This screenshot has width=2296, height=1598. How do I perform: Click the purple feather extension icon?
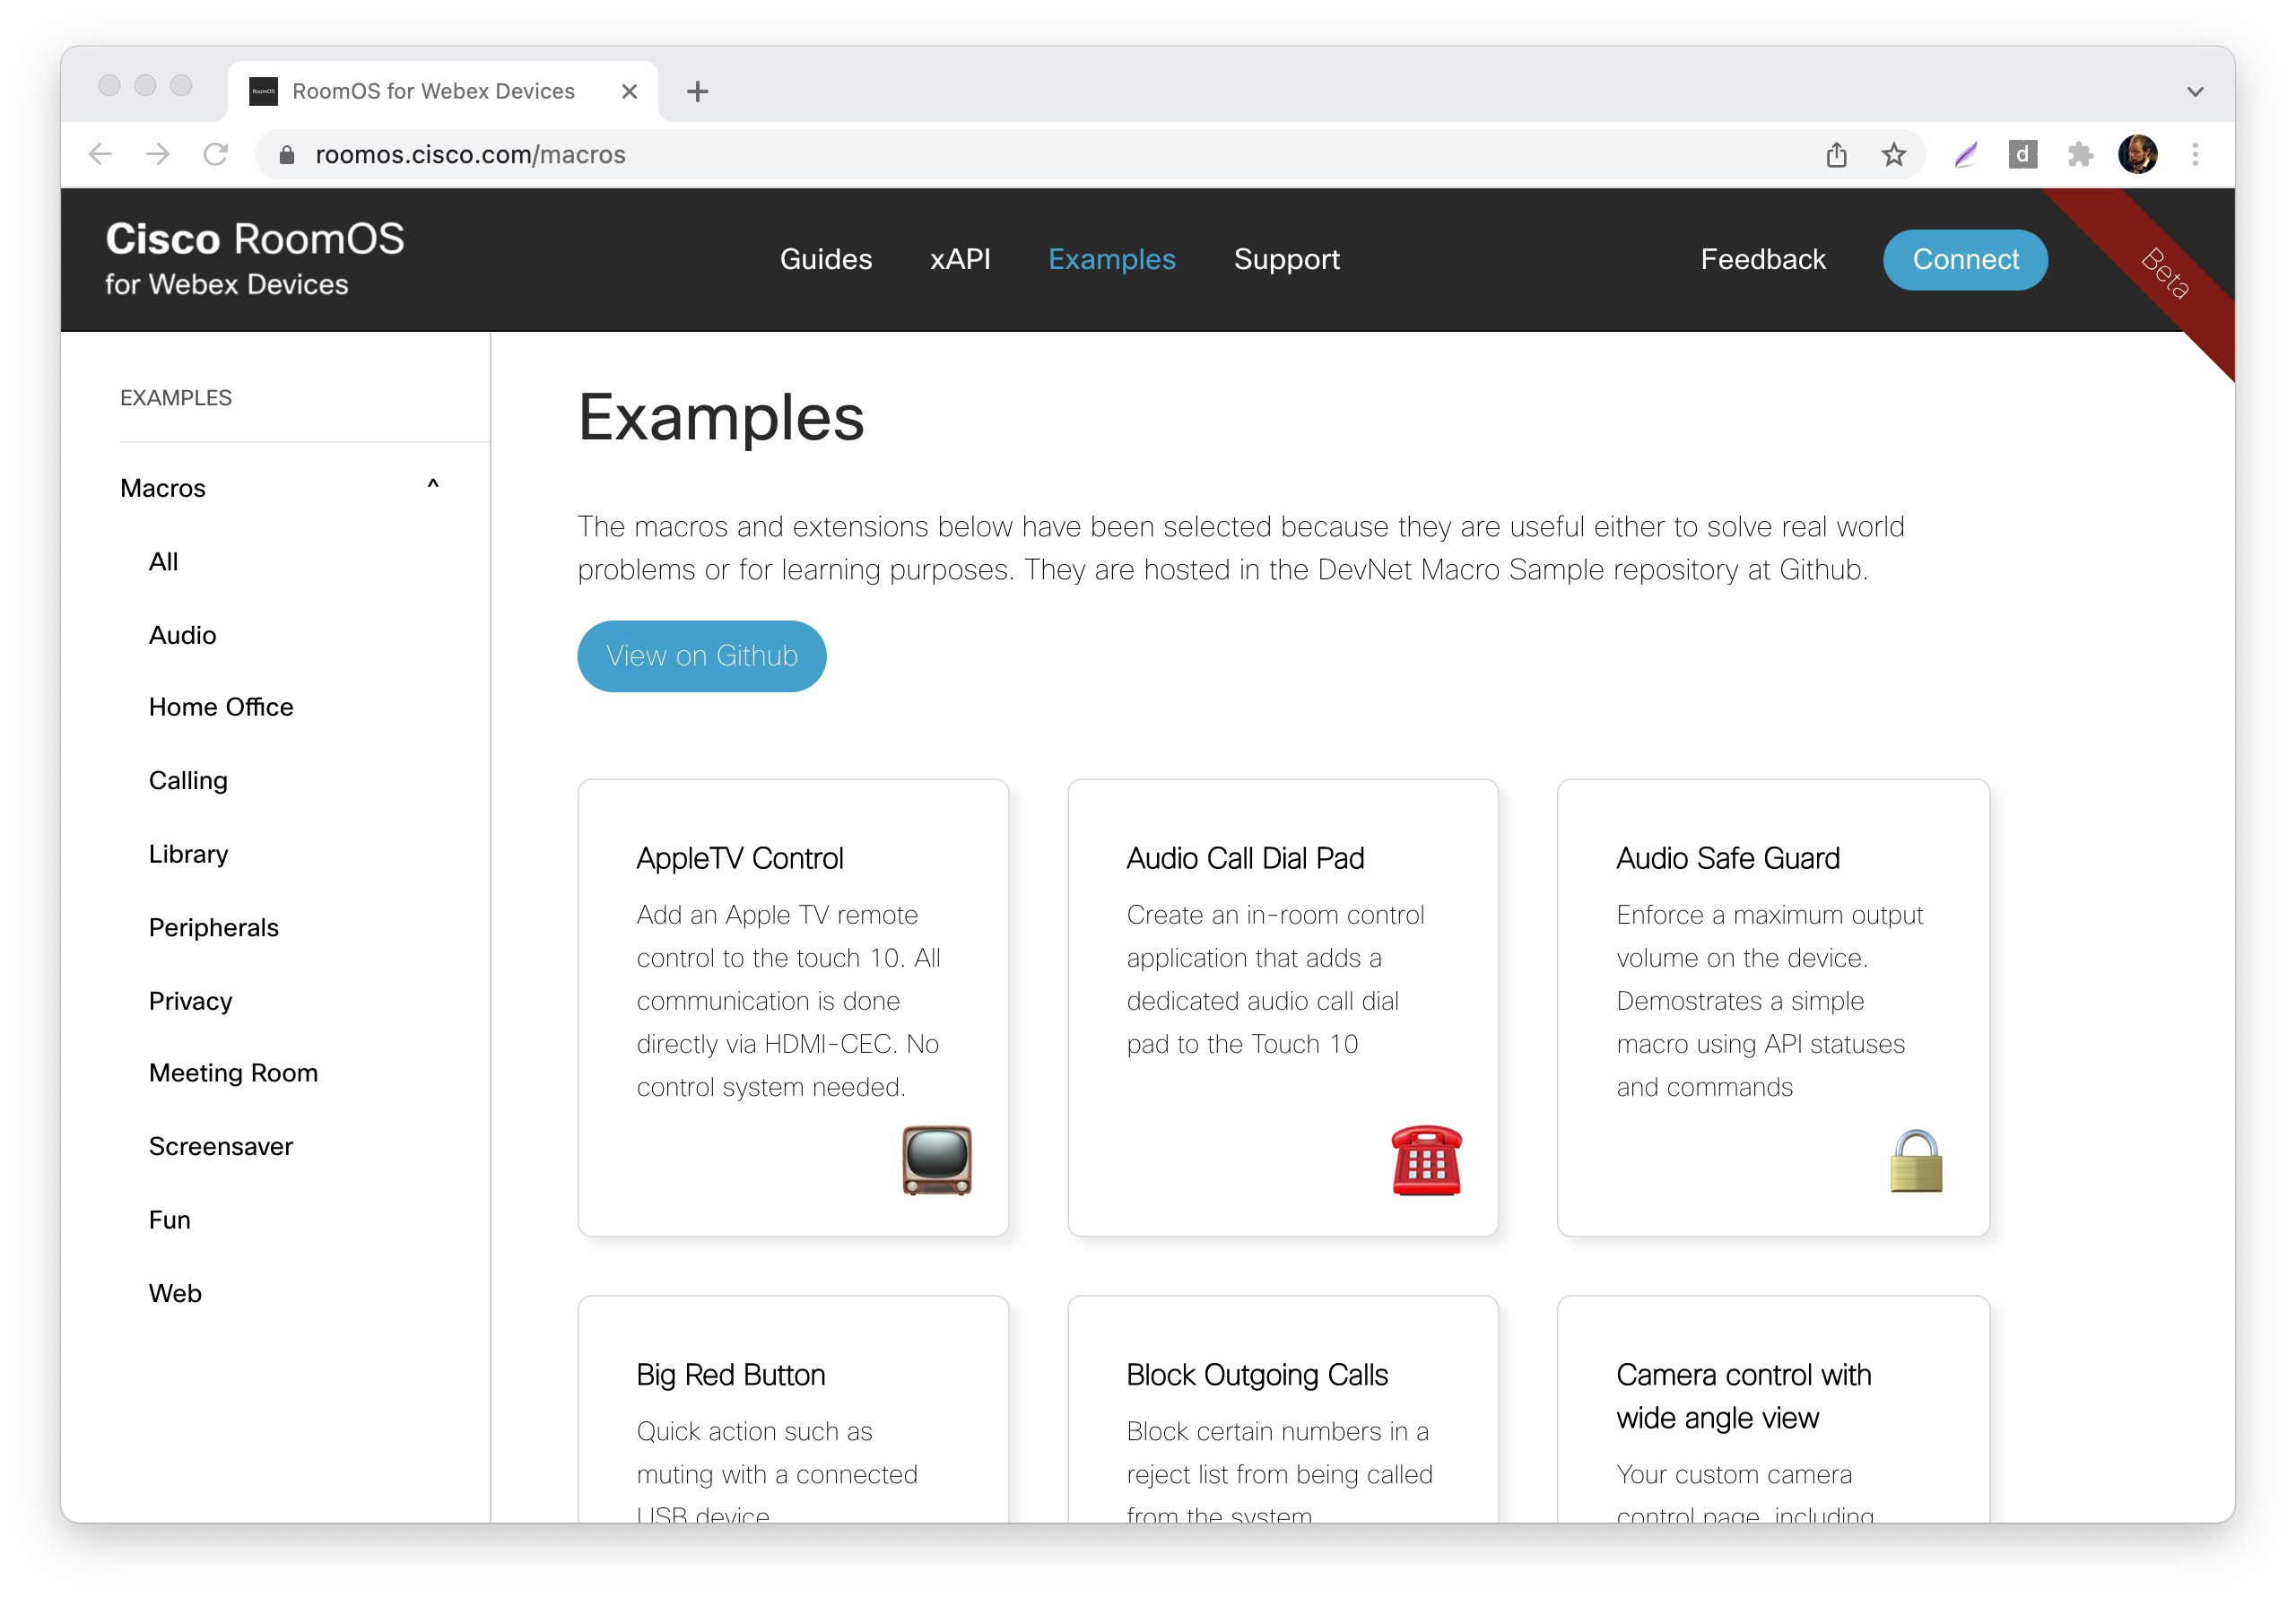(x=1965, y=154)
